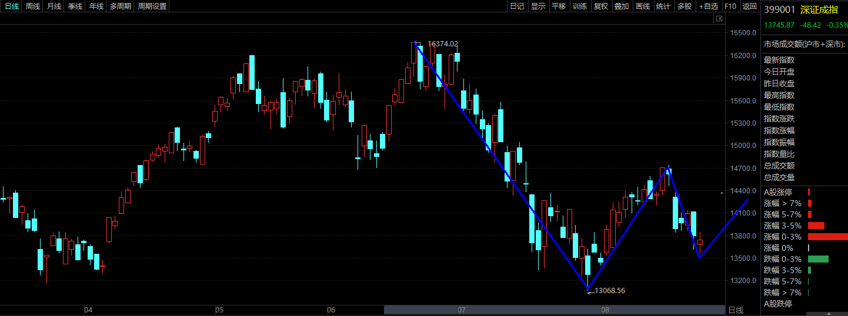Click the 涨幅 5-7% row label

coord(783,214)
